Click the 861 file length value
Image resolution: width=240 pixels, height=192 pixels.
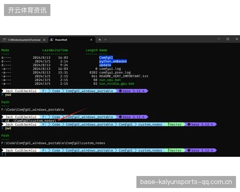[94, 76]
